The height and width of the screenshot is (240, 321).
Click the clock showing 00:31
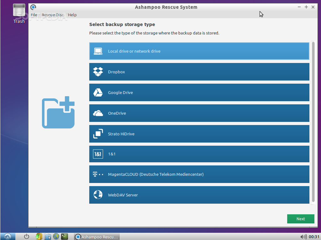coord(314,237)
